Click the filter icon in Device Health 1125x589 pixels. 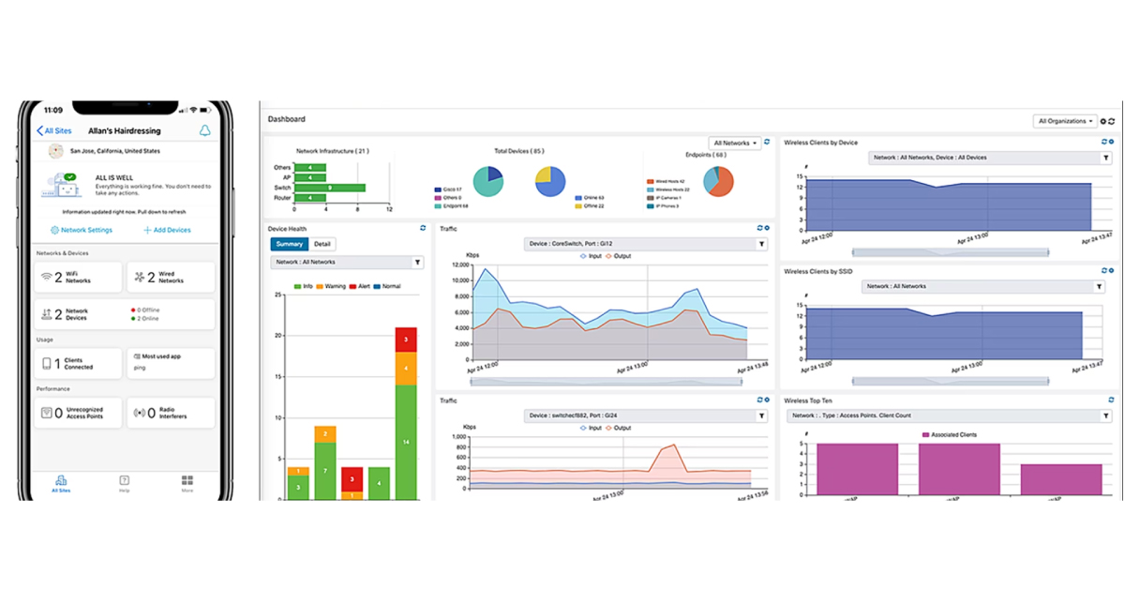point(418,263)
